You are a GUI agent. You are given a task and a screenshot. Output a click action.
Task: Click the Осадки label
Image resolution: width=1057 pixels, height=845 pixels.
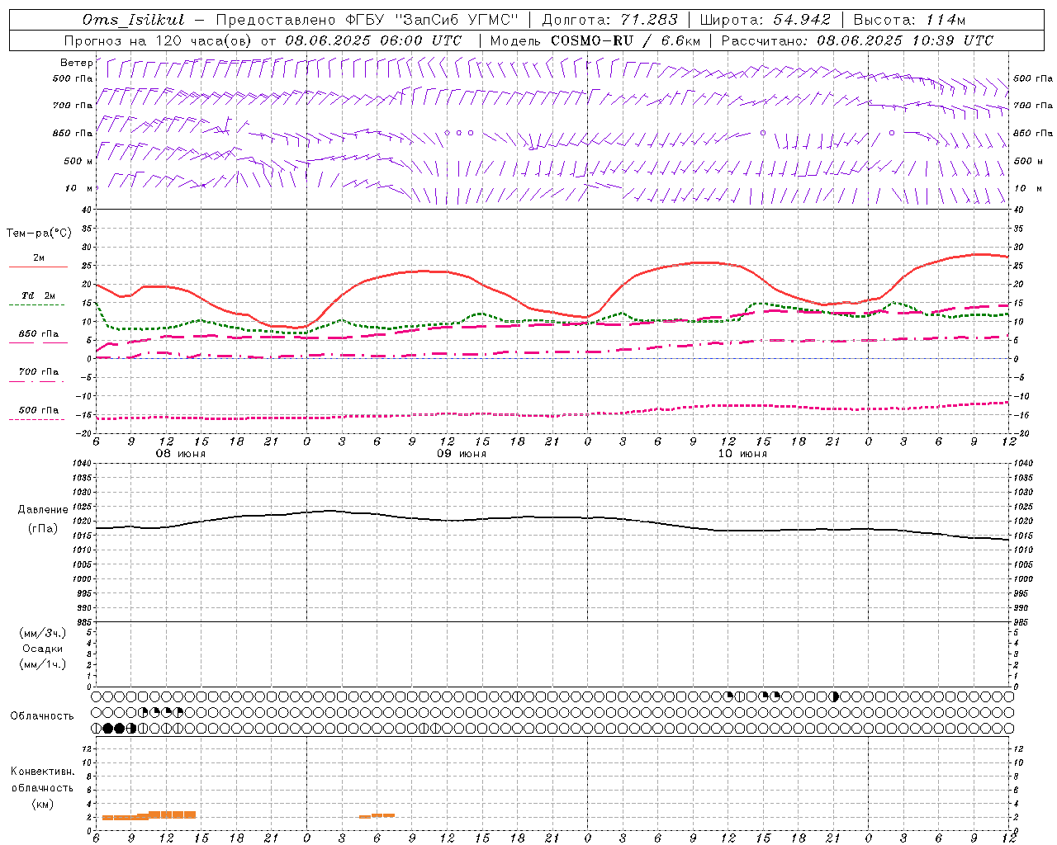[43, 649]
